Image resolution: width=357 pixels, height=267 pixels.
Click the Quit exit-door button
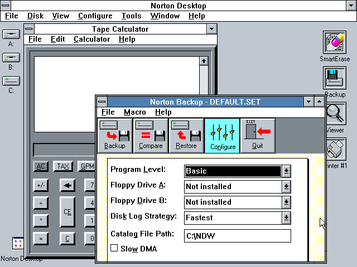click(x=258, y=136)
